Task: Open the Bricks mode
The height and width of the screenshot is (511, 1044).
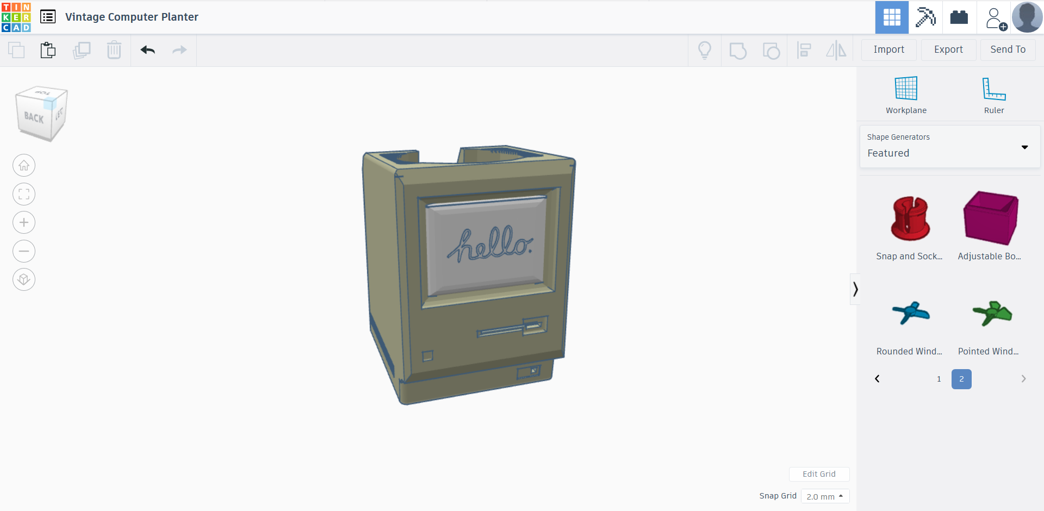Action: tap(959, 17)
